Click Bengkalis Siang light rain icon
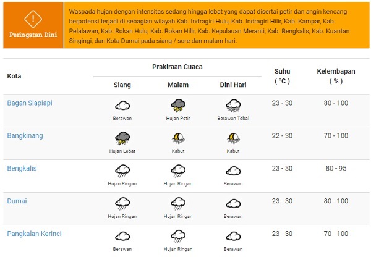The height and width of the screenshot is (257, 371). (122, 171)
